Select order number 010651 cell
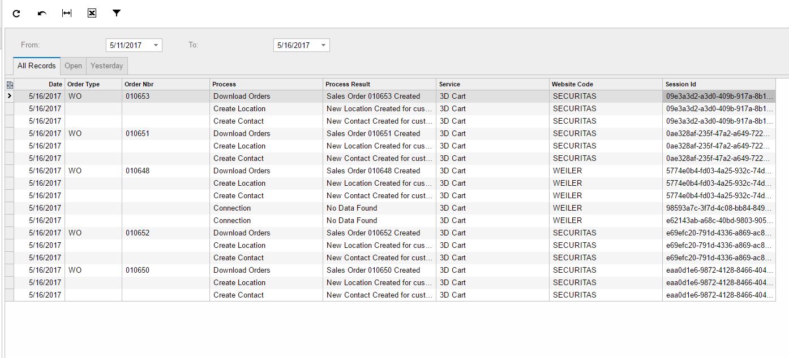This screenshot has height=358, width=789. 166,133
